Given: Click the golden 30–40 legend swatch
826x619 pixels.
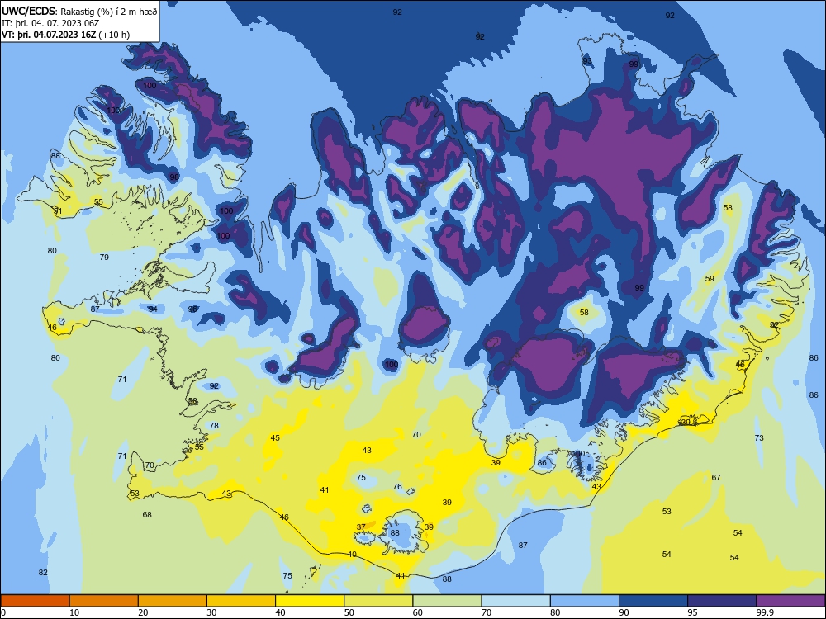Looking at the screenshot, I should (x=241, y=601).
